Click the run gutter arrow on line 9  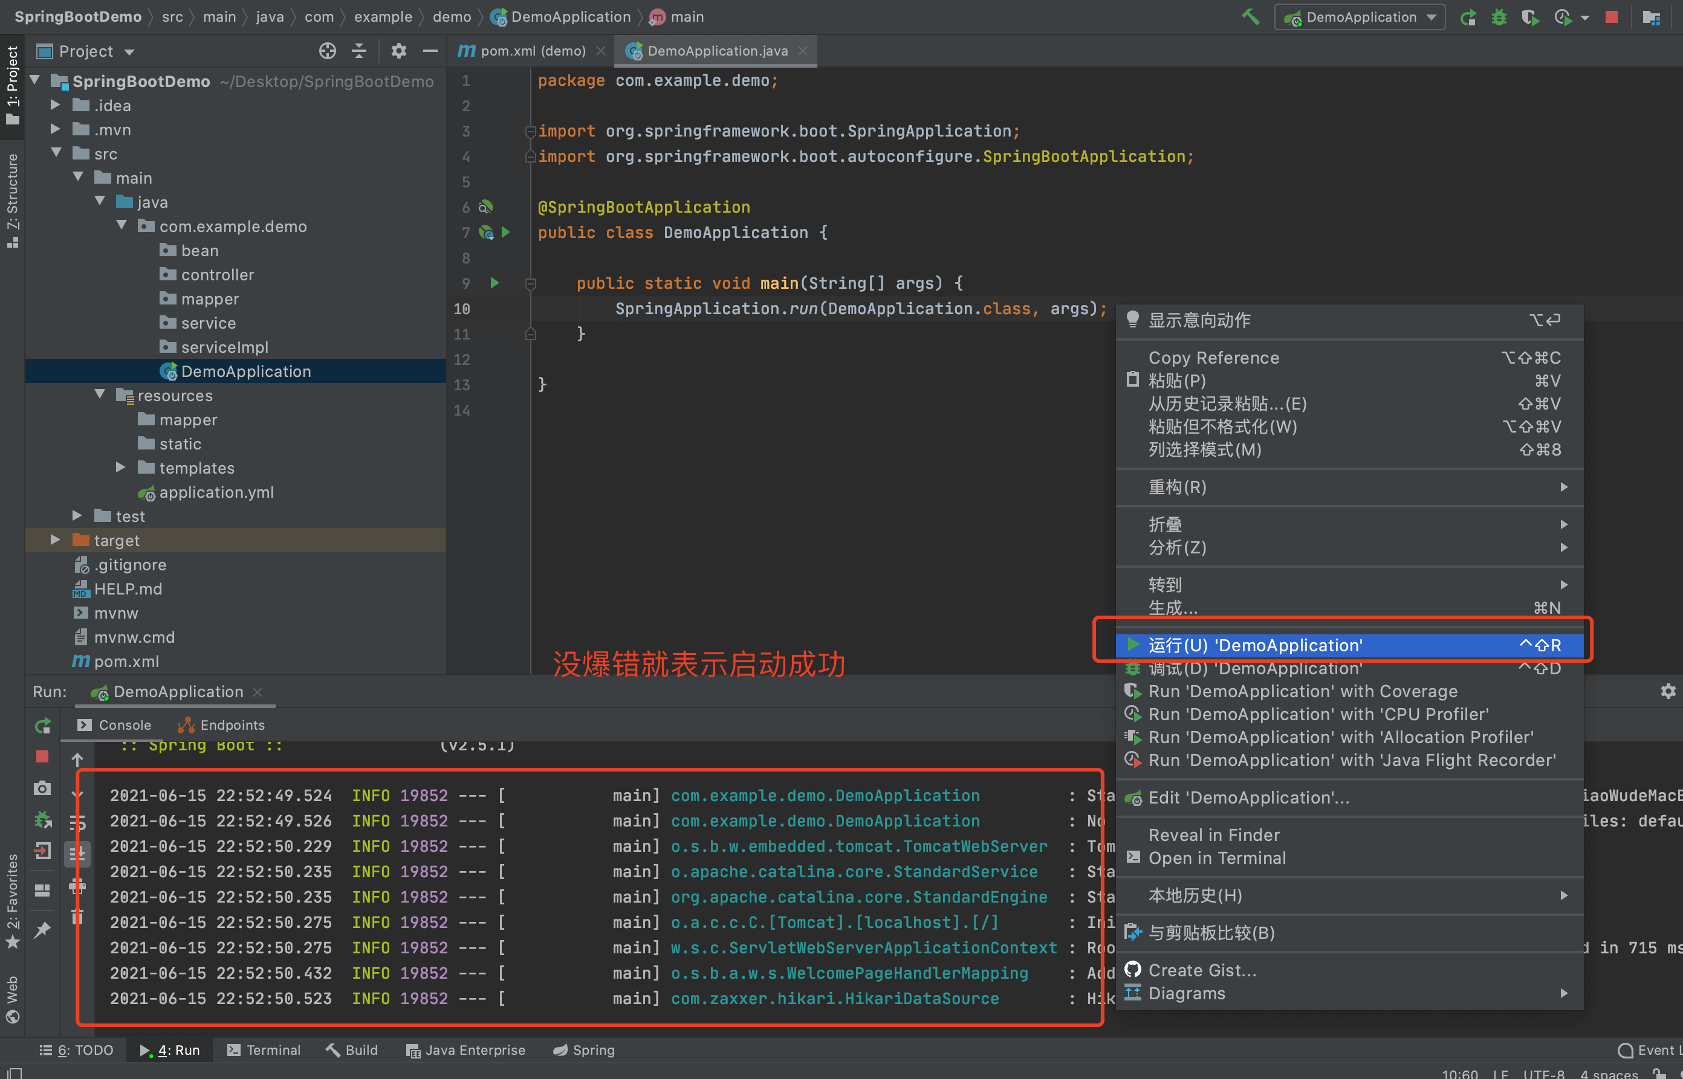pyautogui.click(x=495, y=283)
